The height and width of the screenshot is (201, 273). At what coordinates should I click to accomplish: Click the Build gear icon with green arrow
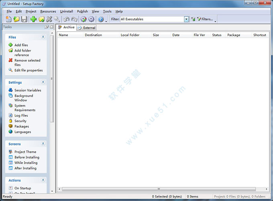point(84,19)
